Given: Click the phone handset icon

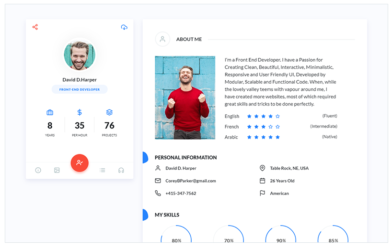Looking at the screenshot, I should coord(158,193).
